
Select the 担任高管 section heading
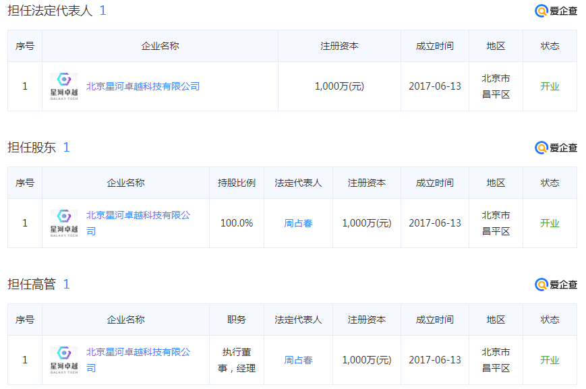coord(32,284)
